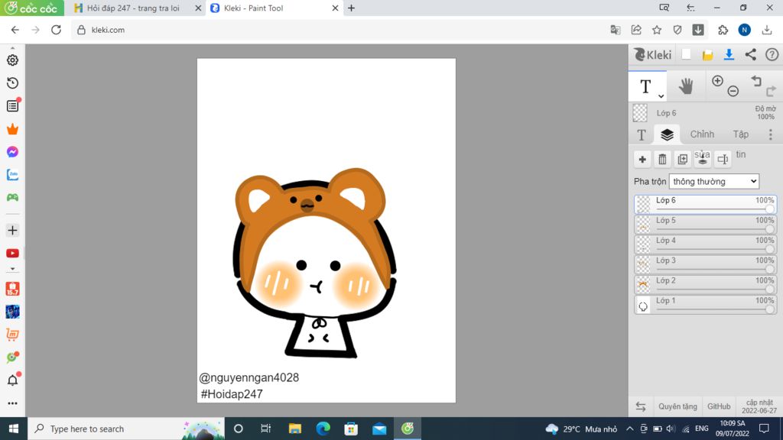Create a new blank image in Kleki

(686, 55)
